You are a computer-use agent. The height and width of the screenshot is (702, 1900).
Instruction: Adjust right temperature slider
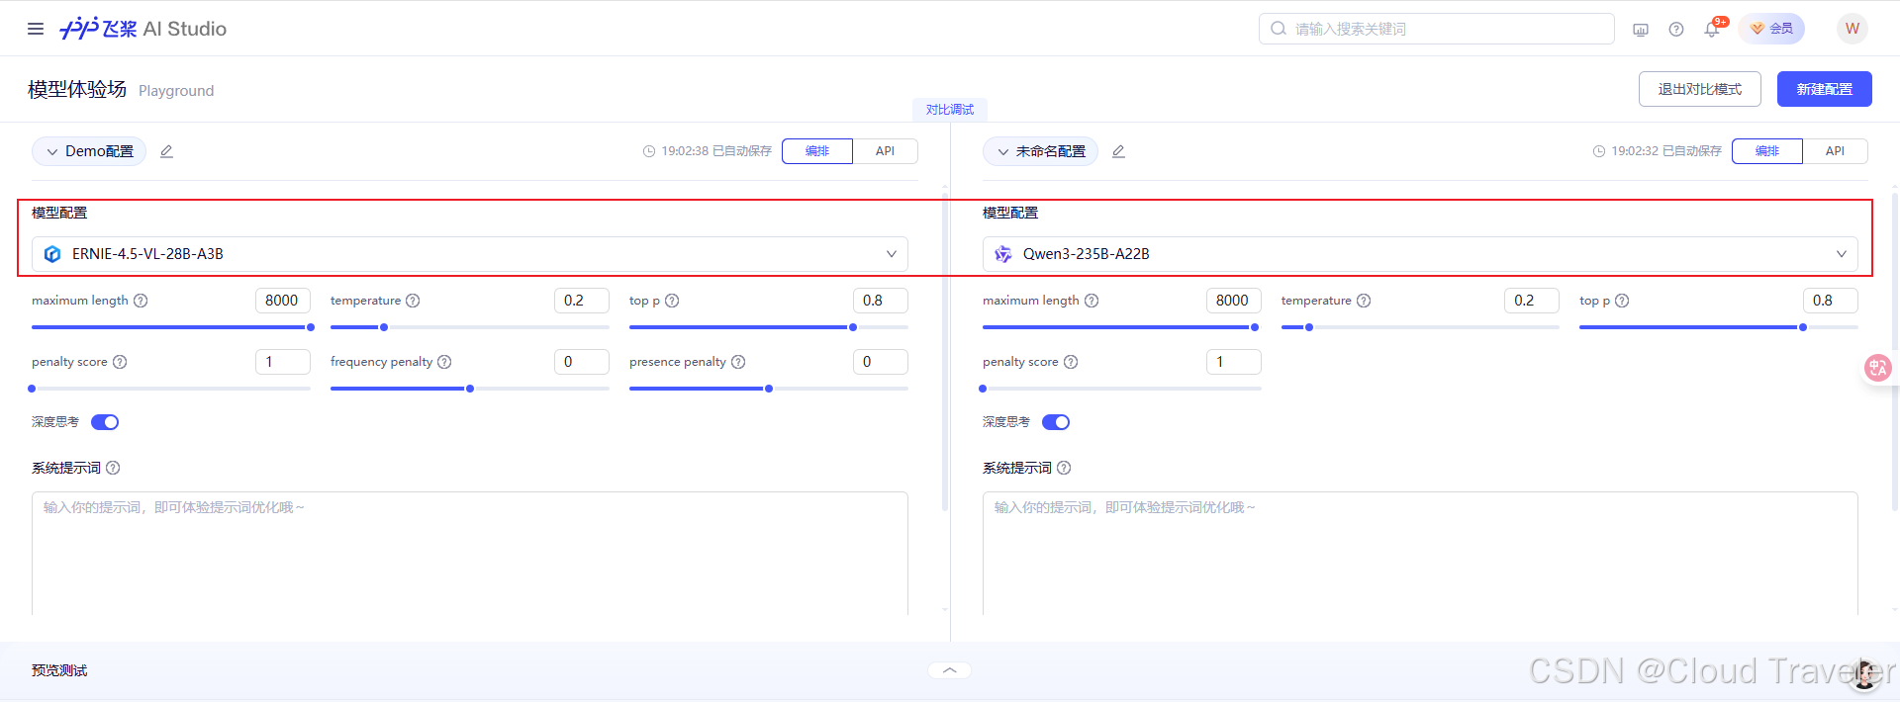click(x=1420, y=327)
